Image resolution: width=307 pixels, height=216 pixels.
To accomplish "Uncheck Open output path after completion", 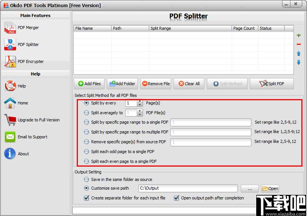I will click(x=176, y=198).
